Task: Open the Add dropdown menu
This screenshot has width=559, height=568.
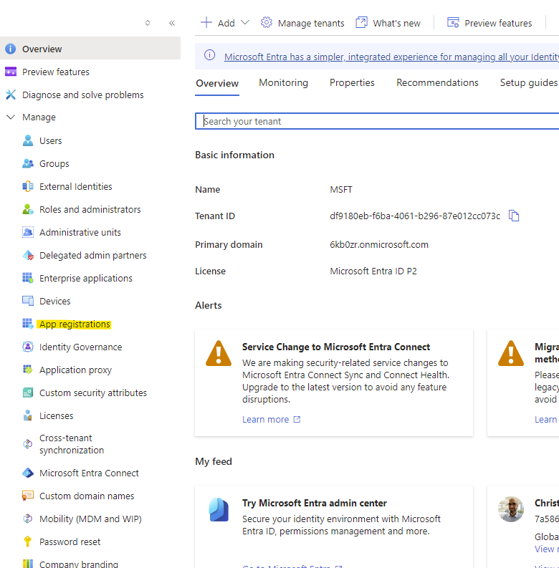Action: pyautogui.click(x=244, y=23)
